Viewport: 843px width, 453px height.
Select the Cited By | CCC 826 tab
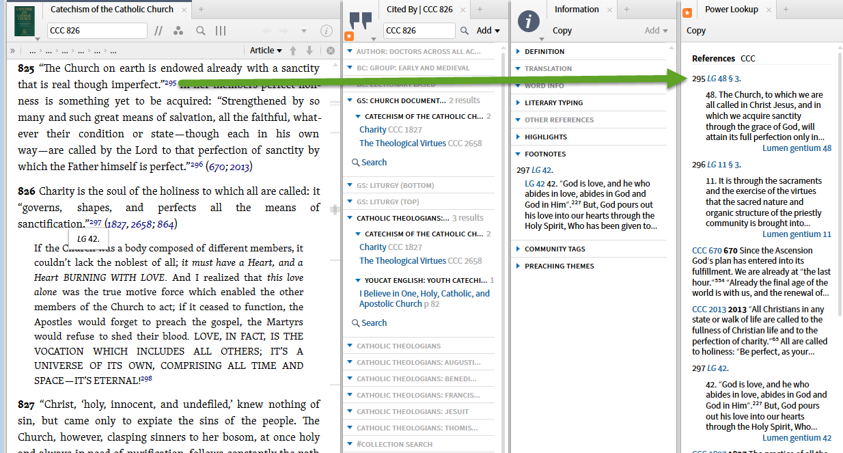420,10
